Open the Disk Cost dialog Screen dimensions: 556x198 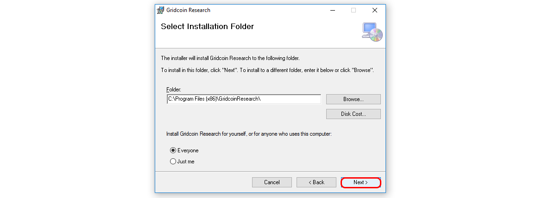tap(353, 114)
